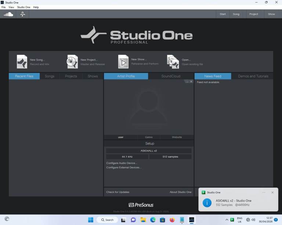Click Check for Updates
This screenshot has height=225, width=282.
118,192
